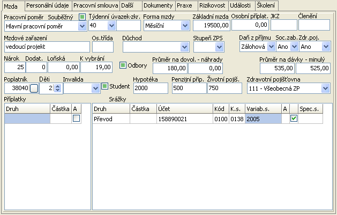Image resolution: width=337 pixels, height=215 pixels.
Task: Click the Účet column header
Action: [185, 109]
